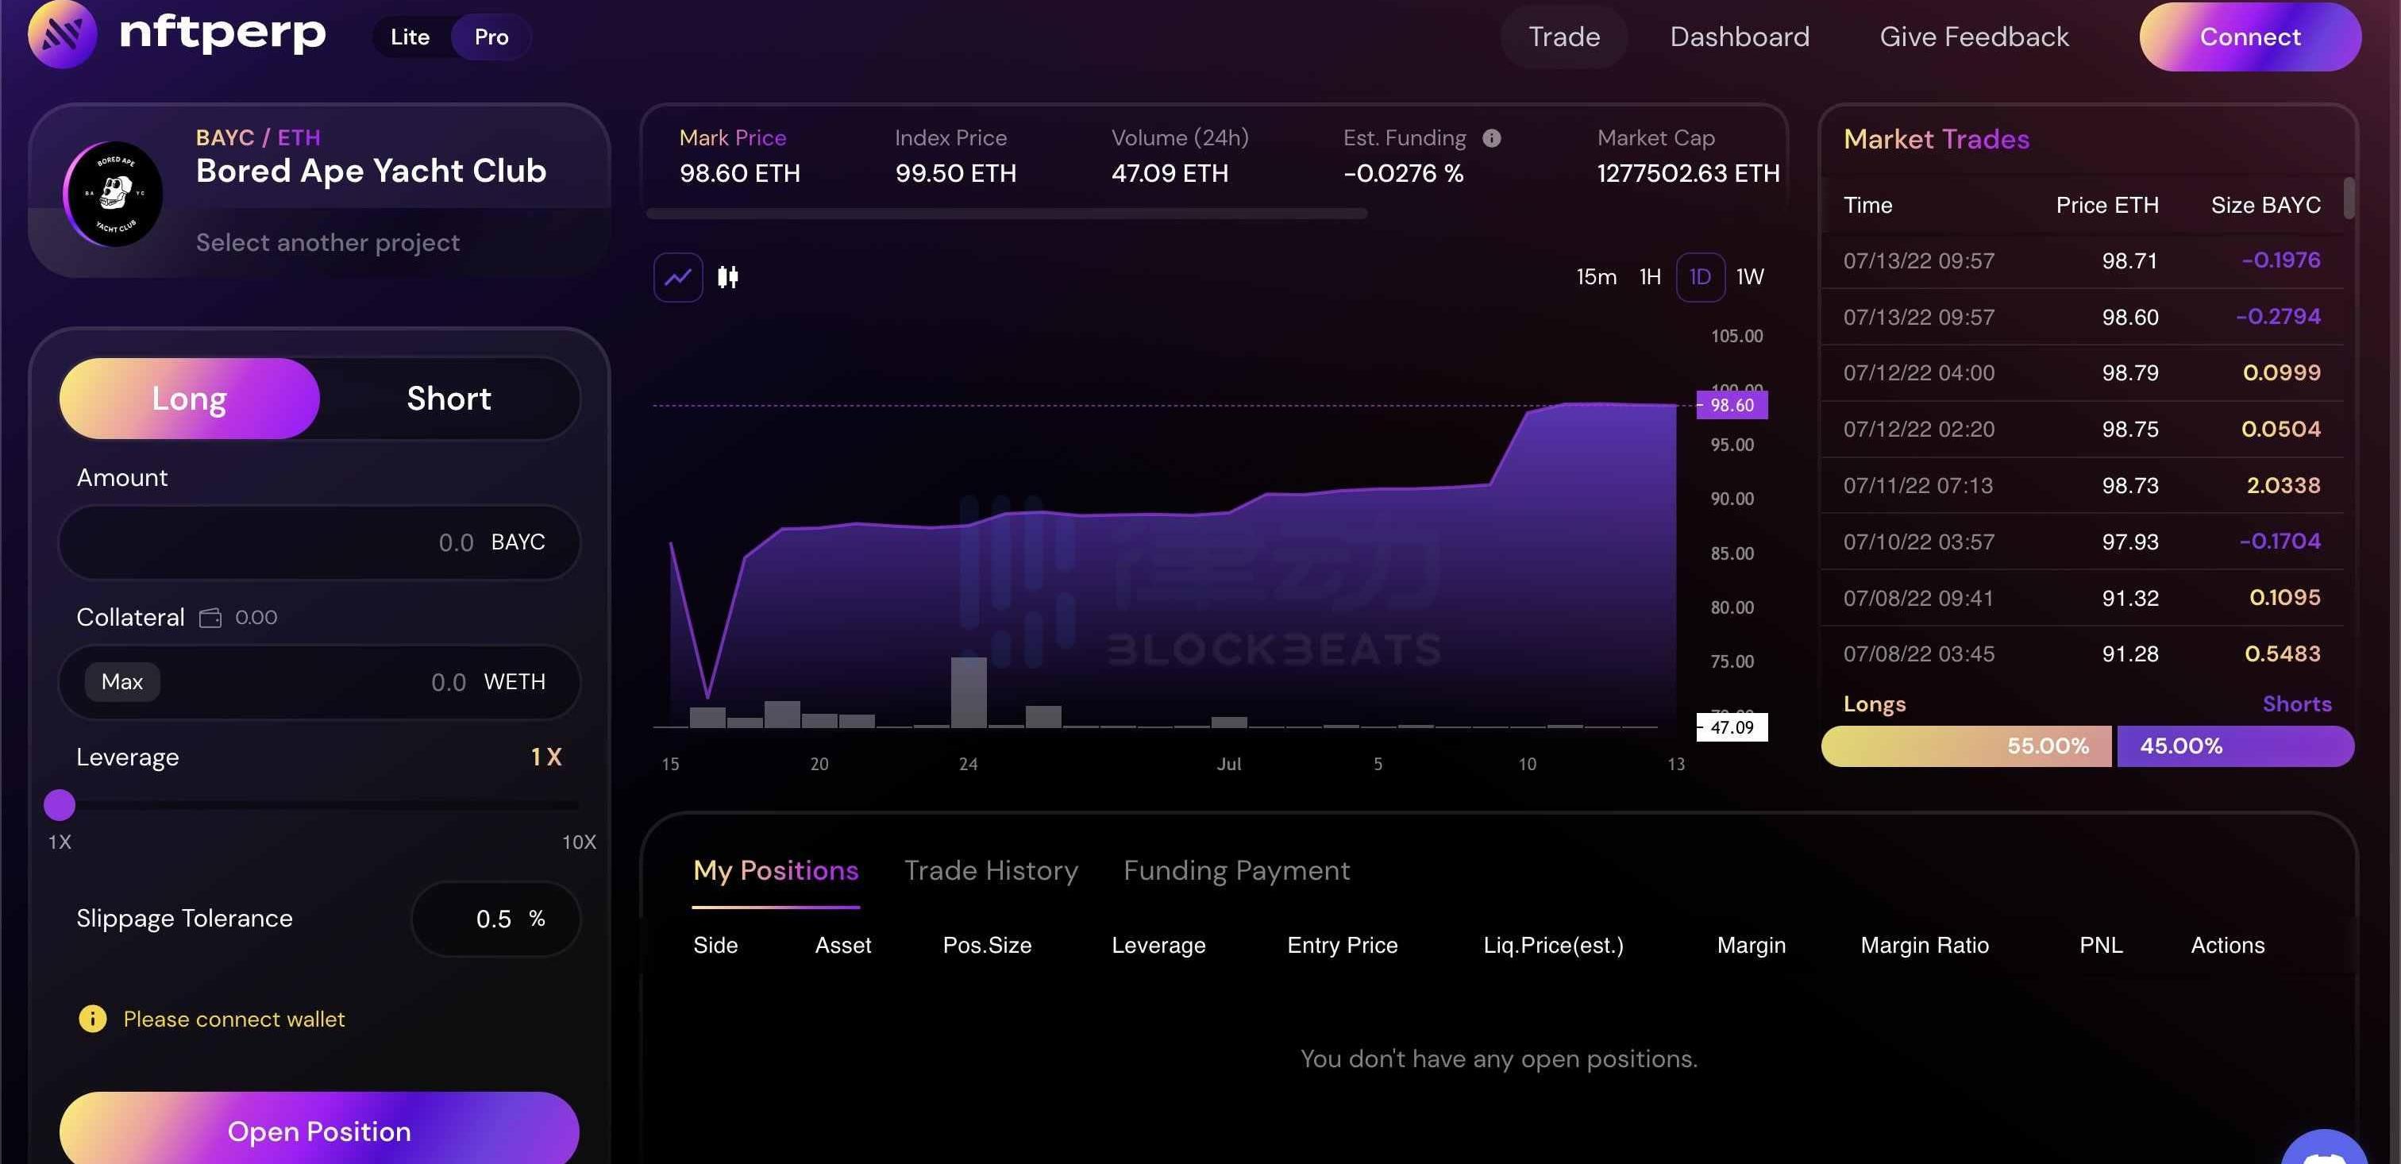Open the Trade page
Image resolution: width=2401 pixels, height=1164 pixels.
1564,37
